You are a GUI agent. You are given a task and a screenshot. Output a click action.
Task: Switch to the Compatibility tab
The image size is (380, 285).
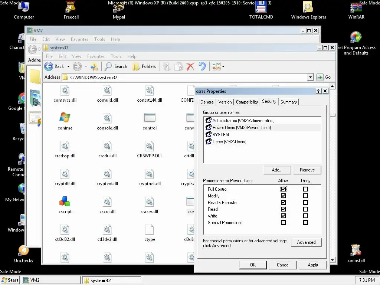247,102
